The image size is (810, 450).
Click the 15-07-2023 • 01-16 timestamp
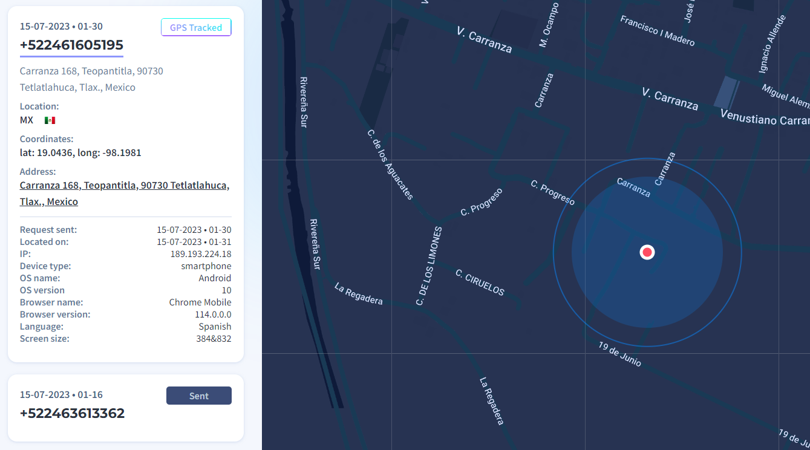[61, 395]
